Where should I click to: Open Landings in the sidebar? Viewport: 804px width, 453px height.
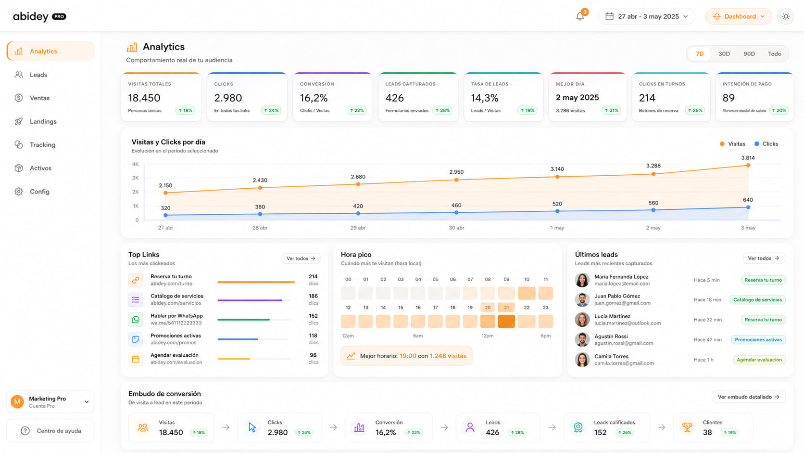click(x=50, y=121)
